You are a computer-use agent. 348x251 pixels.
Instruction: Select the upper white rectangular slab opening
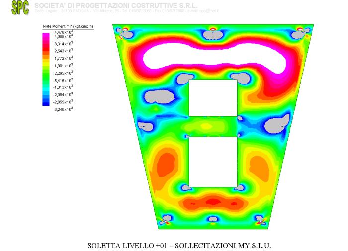click(213, 98)
